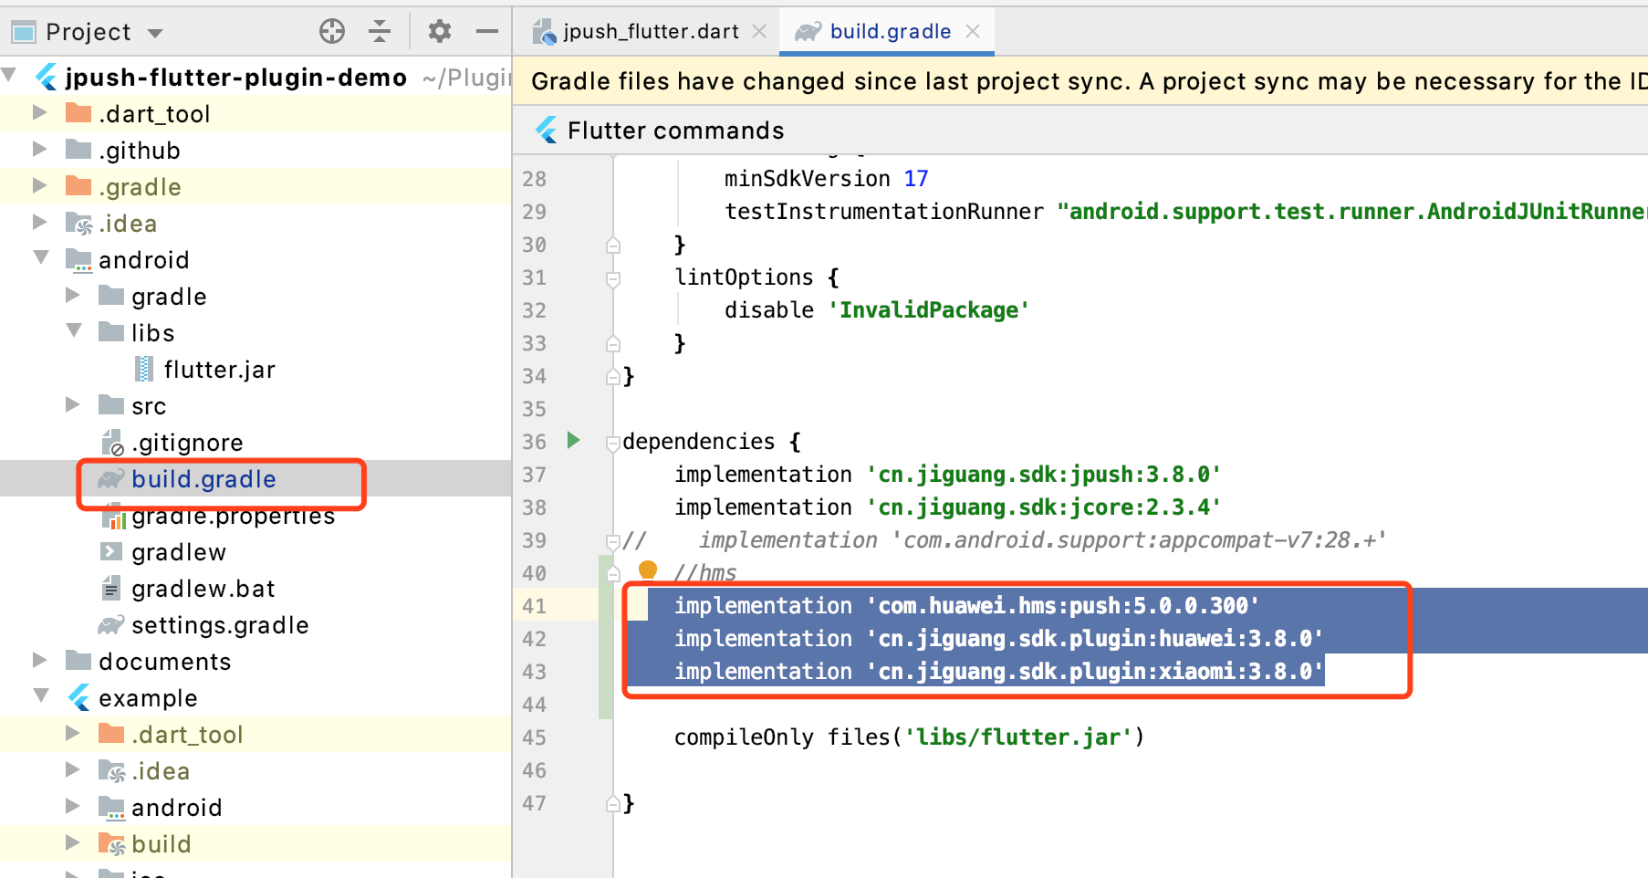Select gradle.properties file
Screen dimensions: 1648x878
233,516
